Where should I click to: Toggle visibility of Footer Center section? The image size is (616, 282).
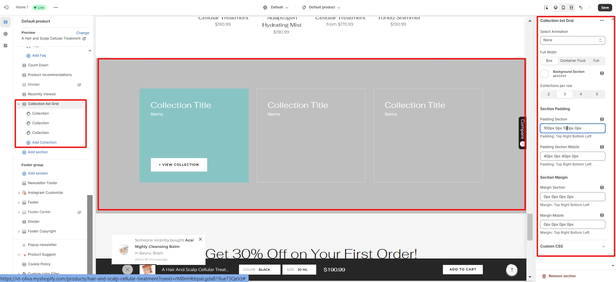pos(79,212)
